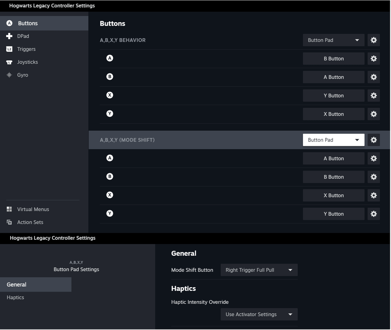This screenshot has width=391, height=330.
Task: Open gear settings for the A button behavior
Action: coord(374,58)
